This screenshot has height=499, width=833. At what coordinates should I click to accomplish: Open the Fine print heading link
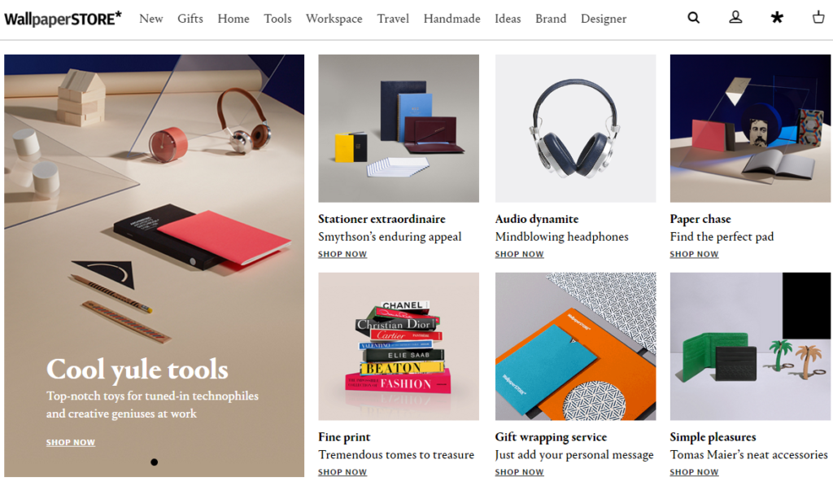[344, 437]
